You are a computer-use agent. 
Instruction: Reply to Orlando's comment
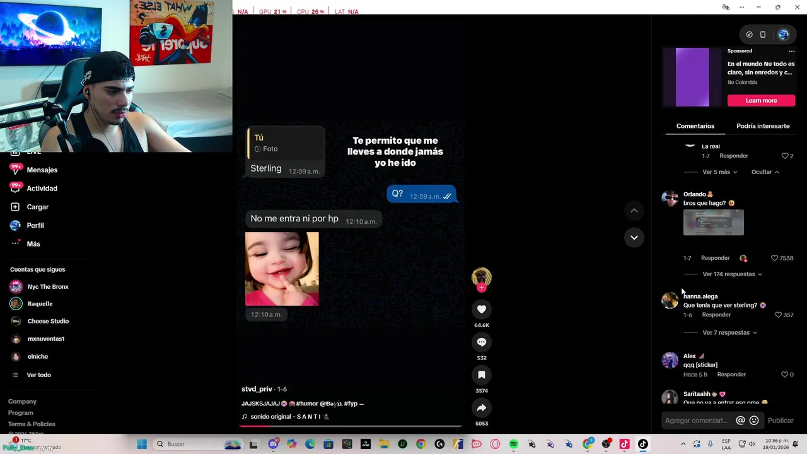(715, 258)
